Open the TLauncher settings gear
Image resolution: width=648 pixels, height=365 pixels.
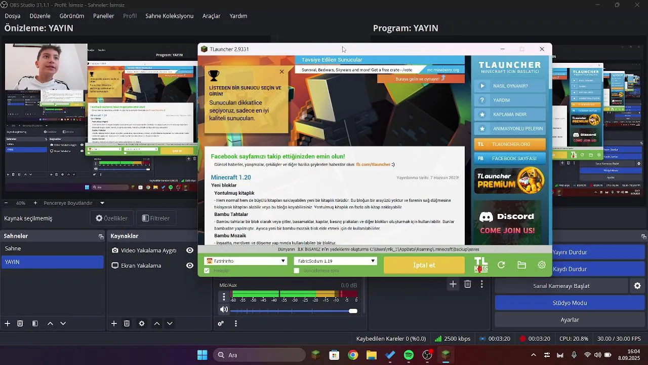tap(542, 265)
